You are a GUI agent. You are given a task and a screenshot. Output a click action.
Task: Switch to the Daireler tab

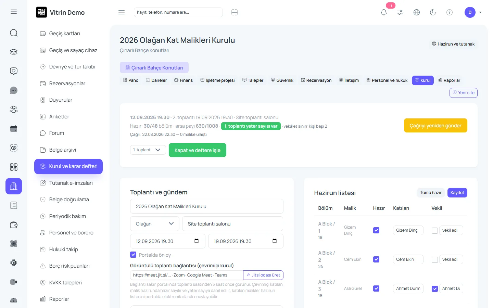pyautogui.click(x=156, y=80)
